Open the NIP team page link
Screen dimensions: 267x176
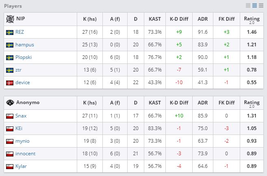coord(20,19)
